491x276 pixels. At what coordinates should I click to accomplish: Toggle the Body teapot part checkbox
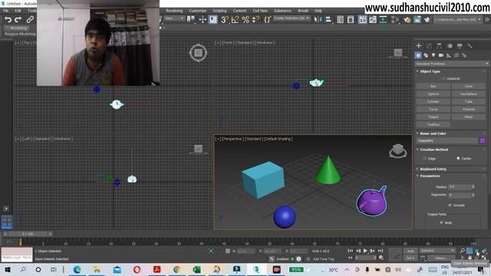(442, 222)
